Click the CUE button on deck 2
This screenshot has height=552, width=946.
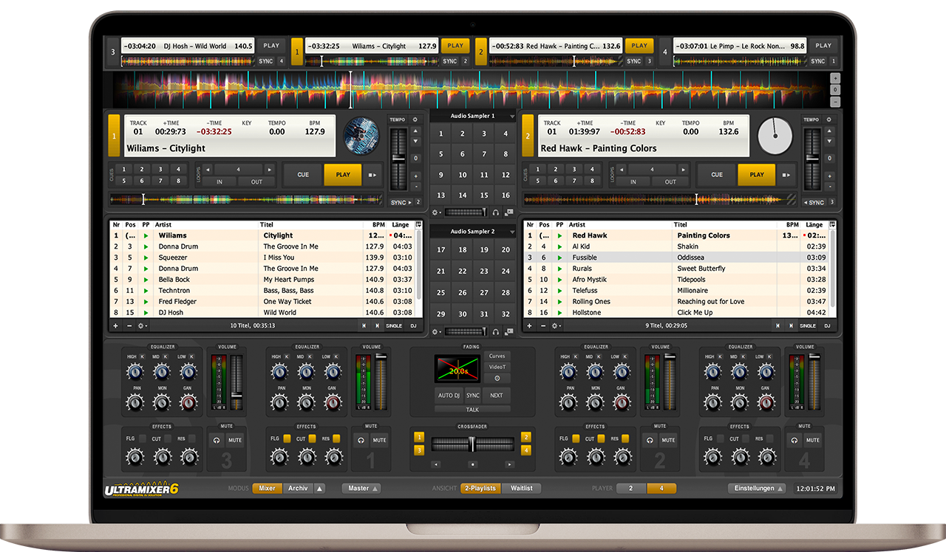tap(717, 175)
